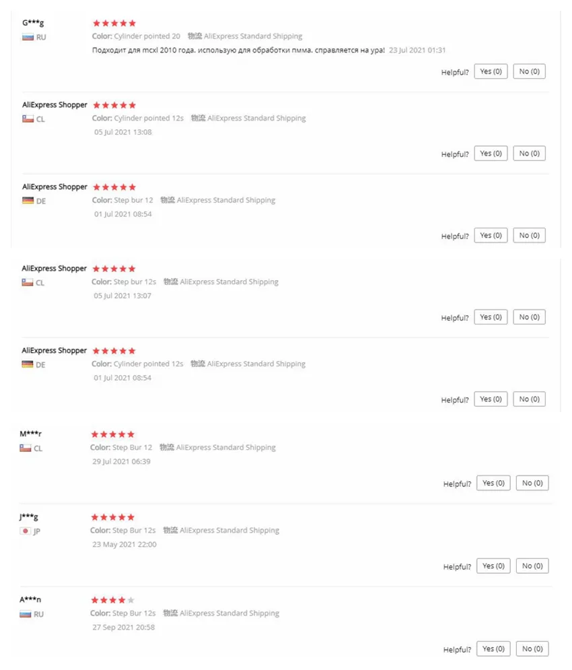Vote No on J***g's 23 May review
Viewport: 572px width, 670px height.
tap(532, 566)
